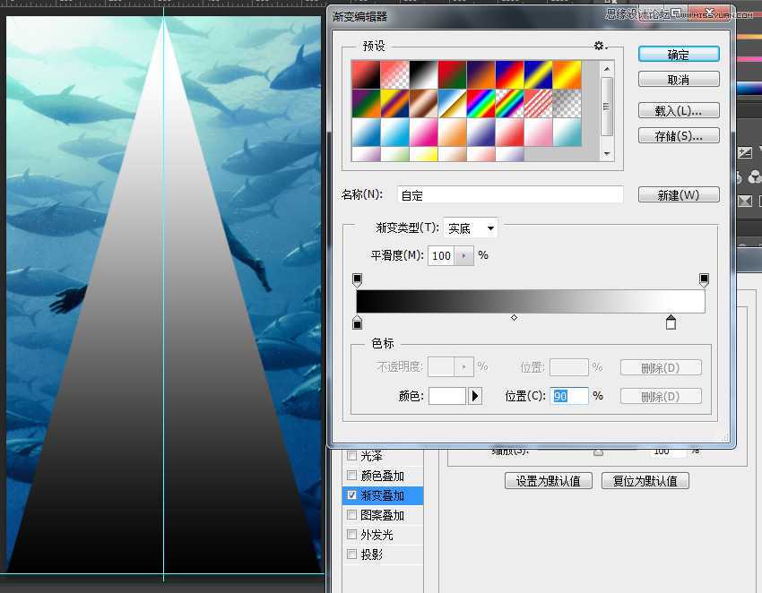
Task: Select the orange-yellow gradient preset
Action: [567, 73]
